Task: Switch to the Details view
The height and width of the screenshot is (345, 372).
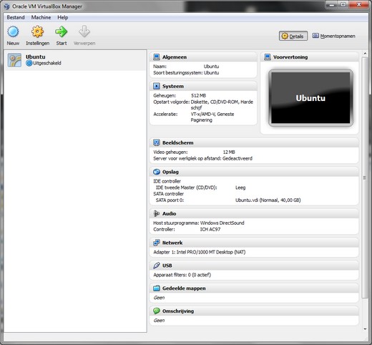Action: (x=293, y=36)
